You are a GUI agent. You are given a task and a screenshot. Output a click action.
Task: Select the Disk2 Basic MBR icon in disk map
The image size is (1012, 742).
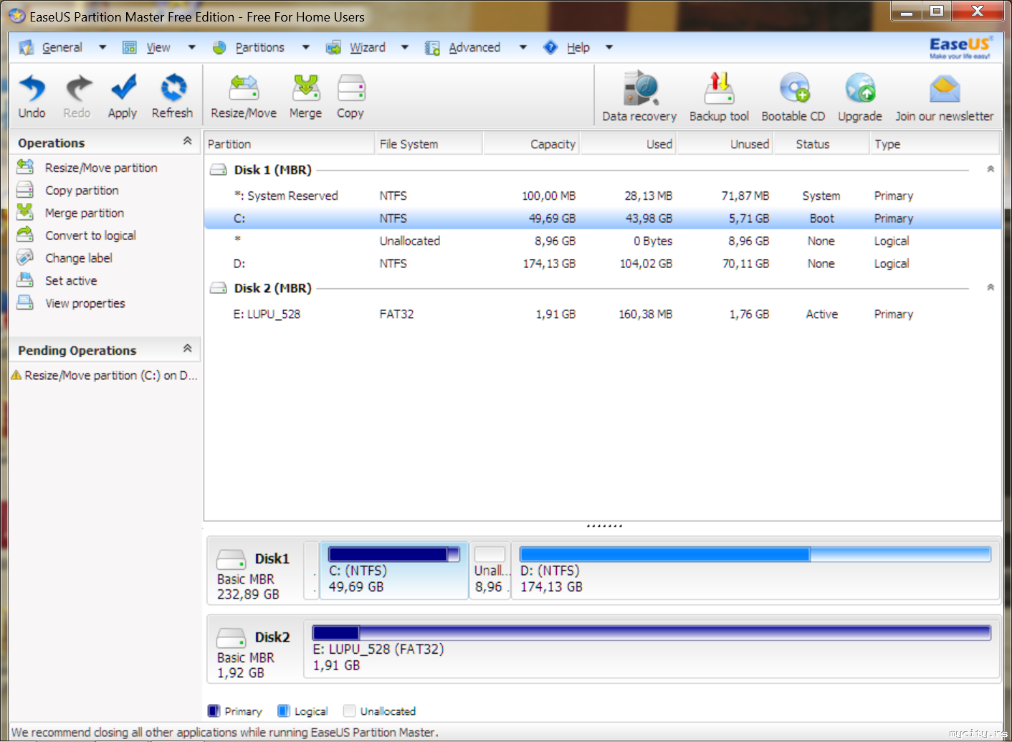231,637
